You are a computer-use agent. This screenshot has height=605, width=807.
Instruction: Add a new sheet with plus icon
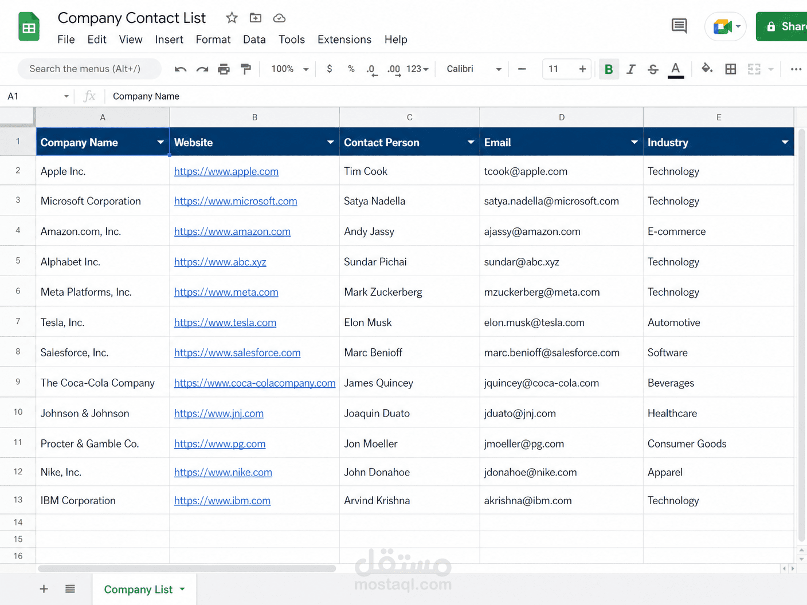click(x=44, y=589)
